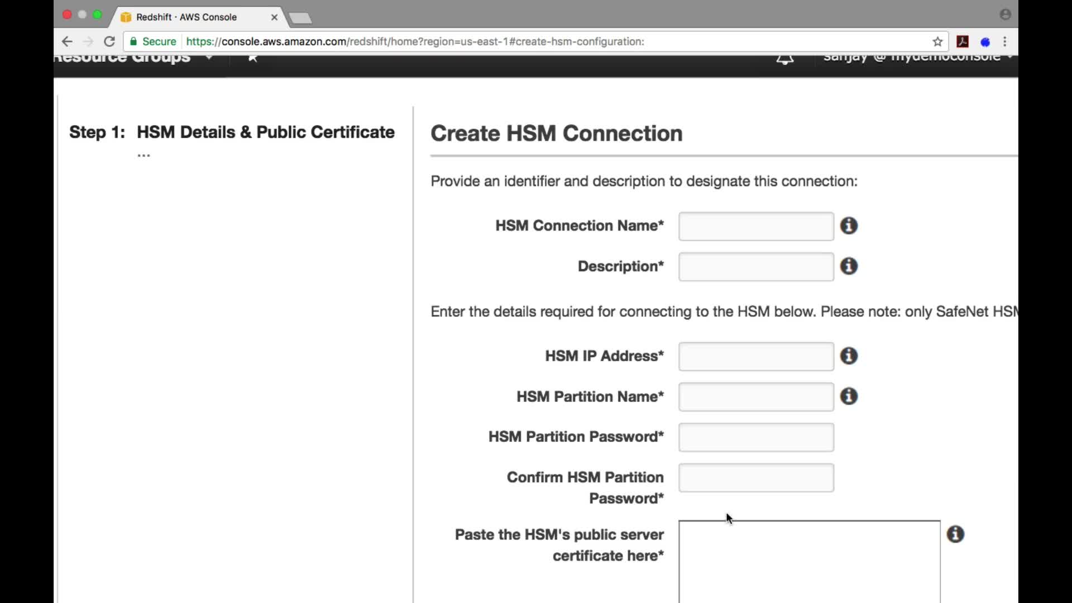Click into the HSM Partition Password field
The height and width of the screenshot is (603, 1072).
click(756, 437)
